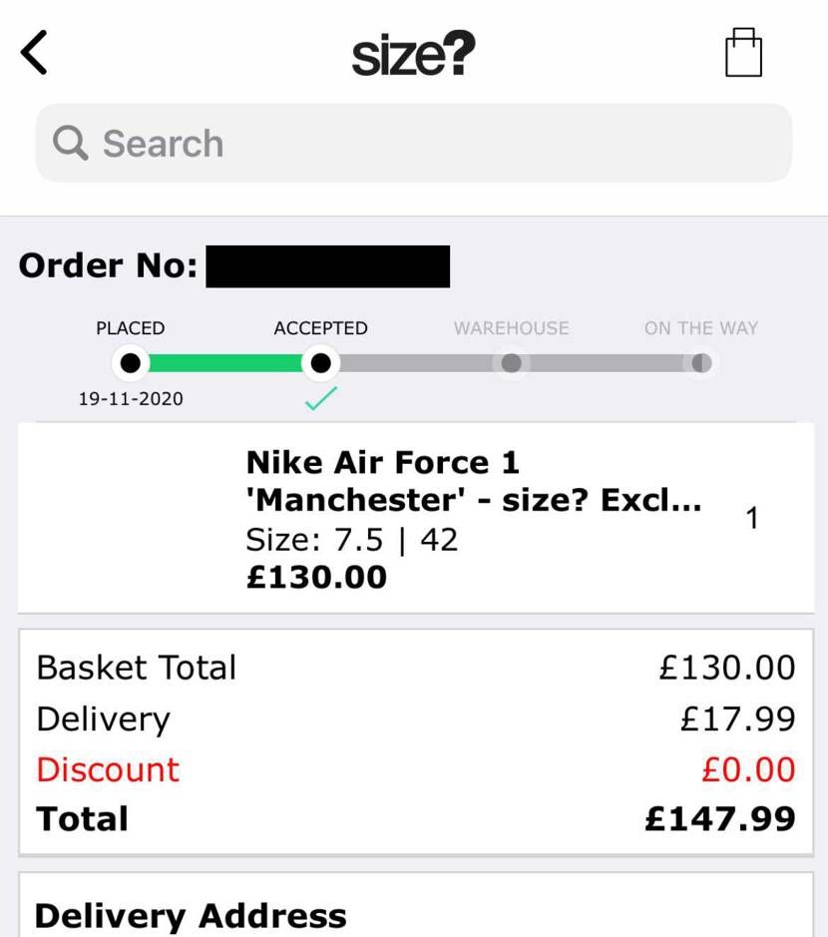The width and height of the screenshot is (828, 937).
Task: Tap the £130.00 item price
Action: point(316,577)
